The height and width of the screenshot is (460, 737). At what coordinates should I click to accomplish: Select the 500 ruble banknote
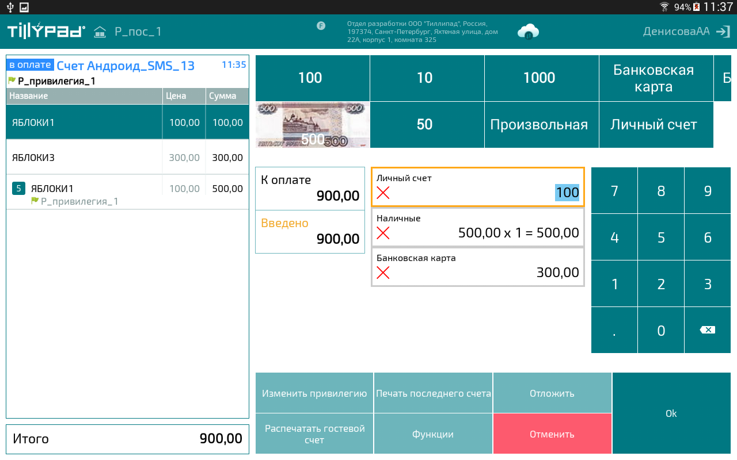(312, 125)
